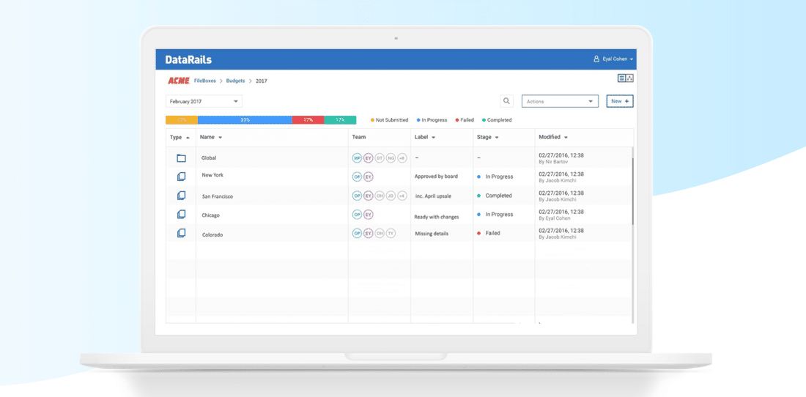The height and width of the screenshot is (397, 806).
Task: Click Team column header
Action: click(359, 138)
